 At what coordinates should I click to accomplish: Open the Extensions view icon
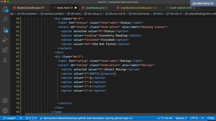[5, 50]
